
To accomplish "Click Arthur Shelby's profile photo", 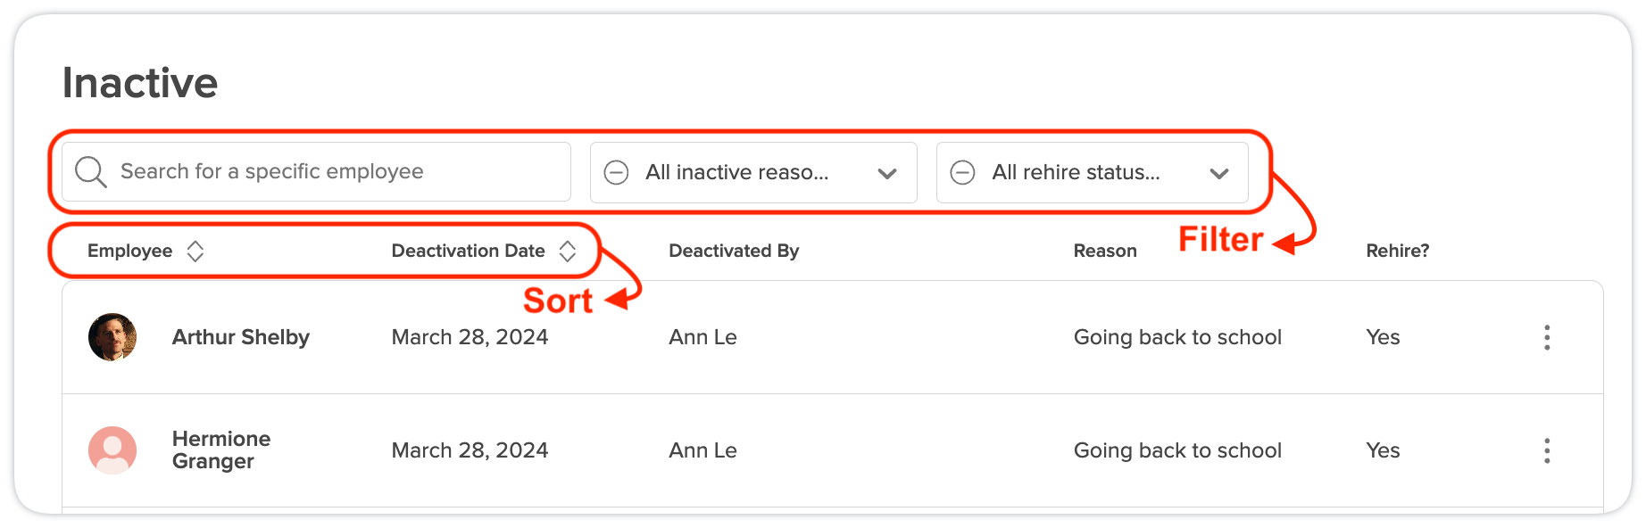I will click(112, 337).
